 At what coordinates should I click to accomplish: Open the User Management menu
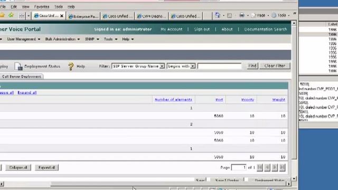(x=23, y=39)
